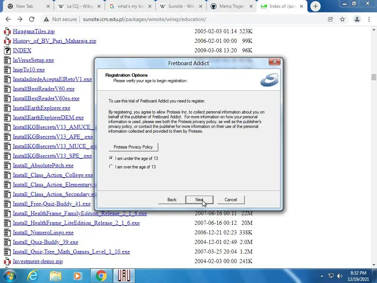Download Install_AbsolutePitch.exe
The width and height of the screenshot is (377, 283).
point(43,165)
